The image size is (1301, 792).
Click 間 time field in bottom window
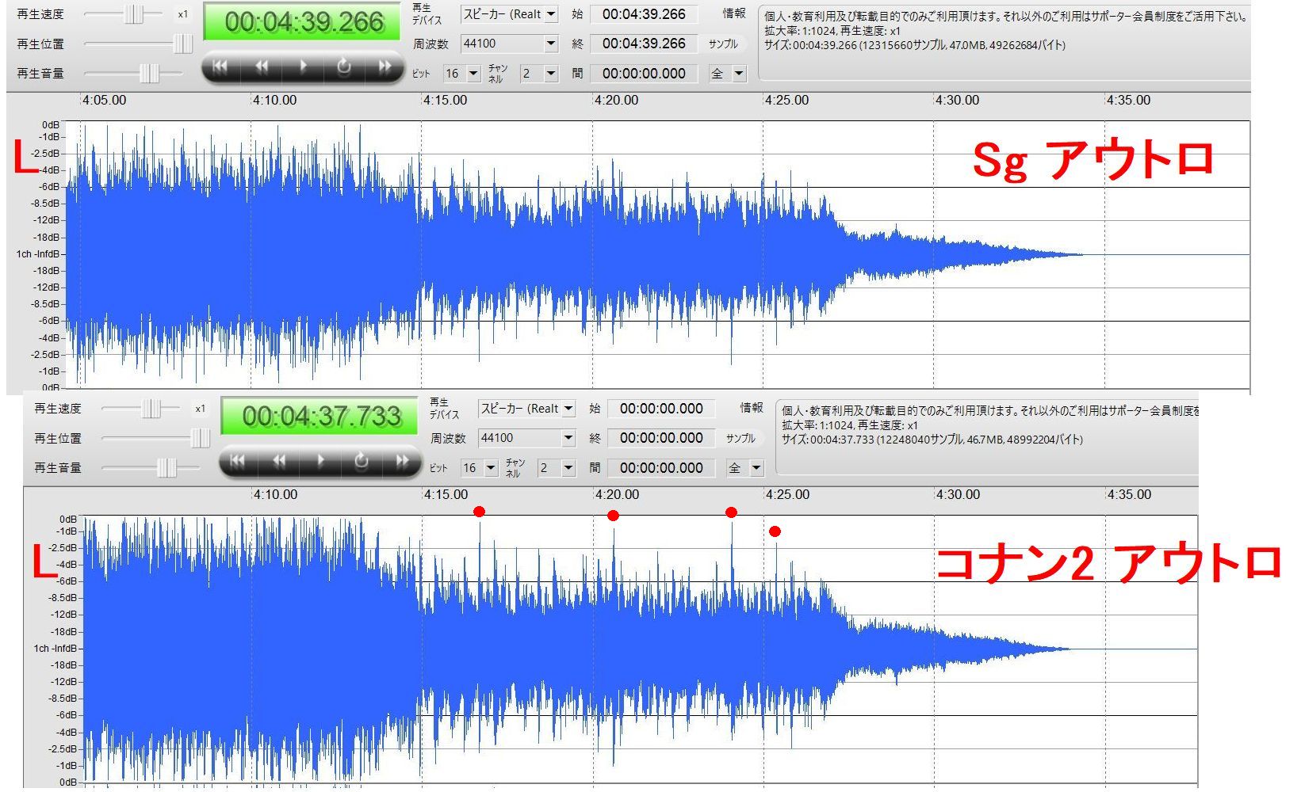[661, 467]
